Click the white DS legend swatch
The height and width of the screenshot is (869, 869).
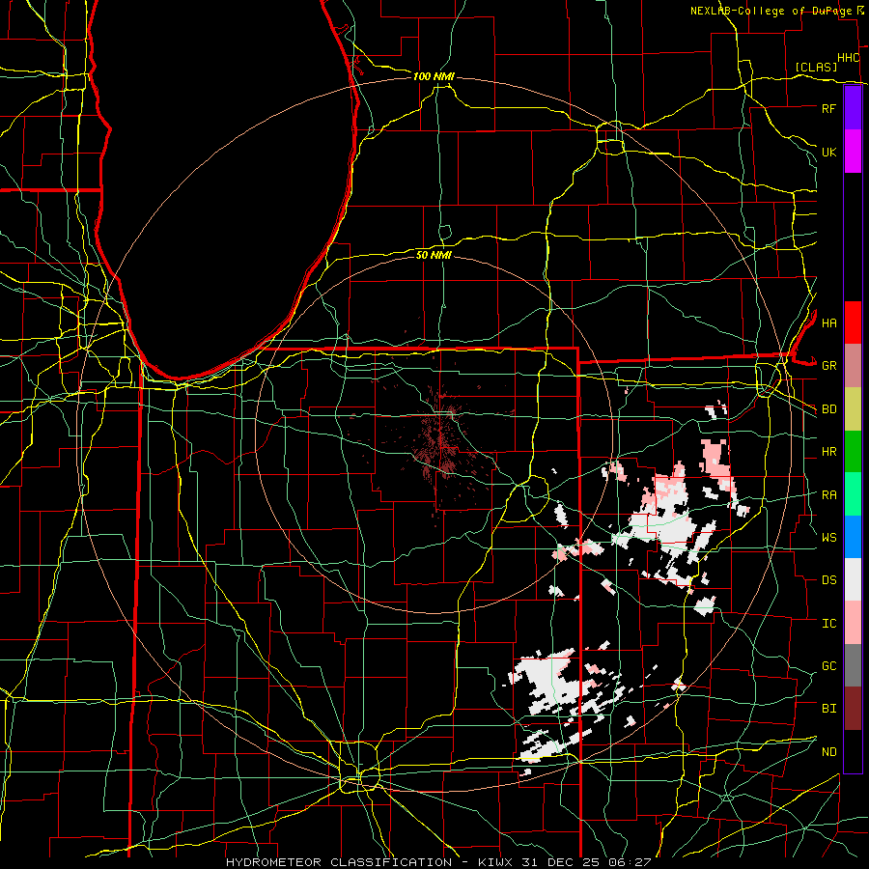[853, 579]
